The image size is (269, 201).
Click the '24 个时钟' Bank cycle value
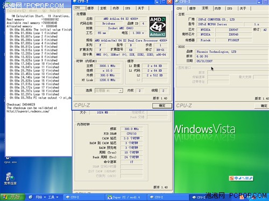(132, 157)
